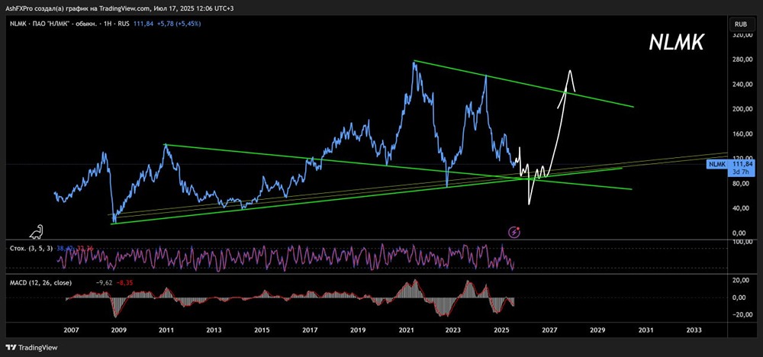The image size is (763, 357).
Task: Click the Стох. (3, 5, 3) indicator legend
Action: click(31, 248)
